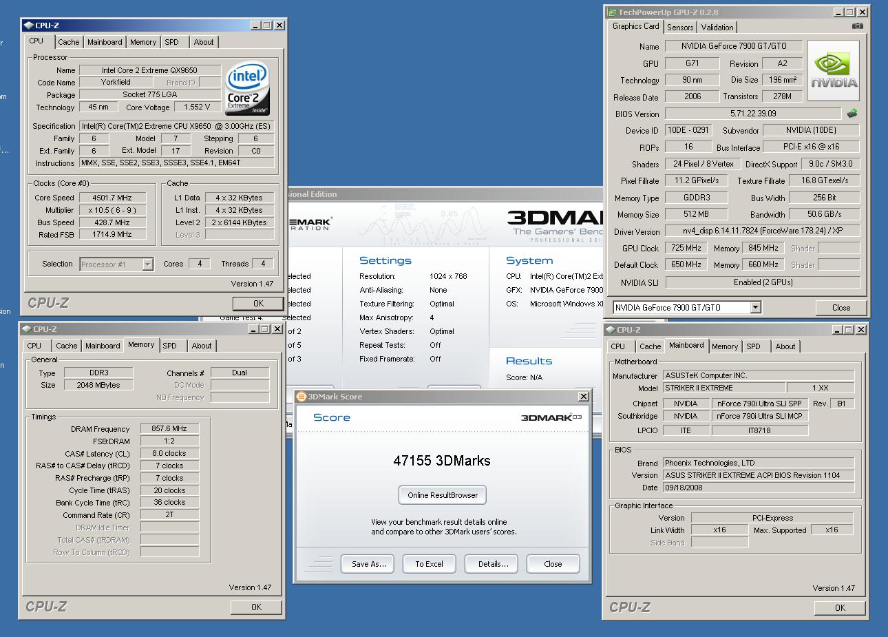Open GPU-Z screenshot camera icon
Screen dimensions: 888x637
857,26
